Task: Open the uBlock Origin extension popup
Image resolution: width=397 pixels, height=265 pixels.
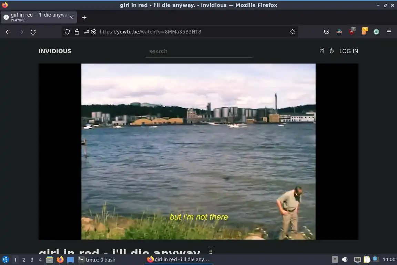Action: (x=352, y=31)
